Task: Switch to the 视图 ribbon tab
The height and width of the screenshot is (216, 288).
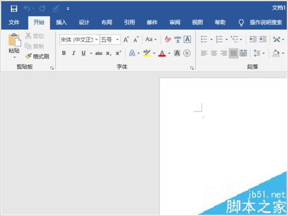Action: 197,22
